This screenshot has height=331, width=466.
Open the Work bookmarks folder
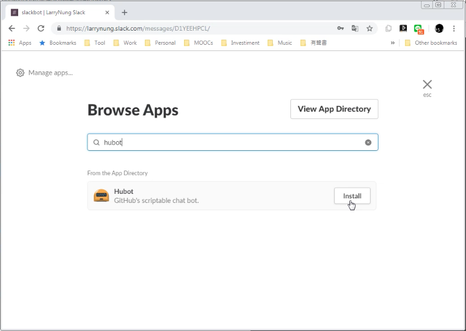coord(125,43)
